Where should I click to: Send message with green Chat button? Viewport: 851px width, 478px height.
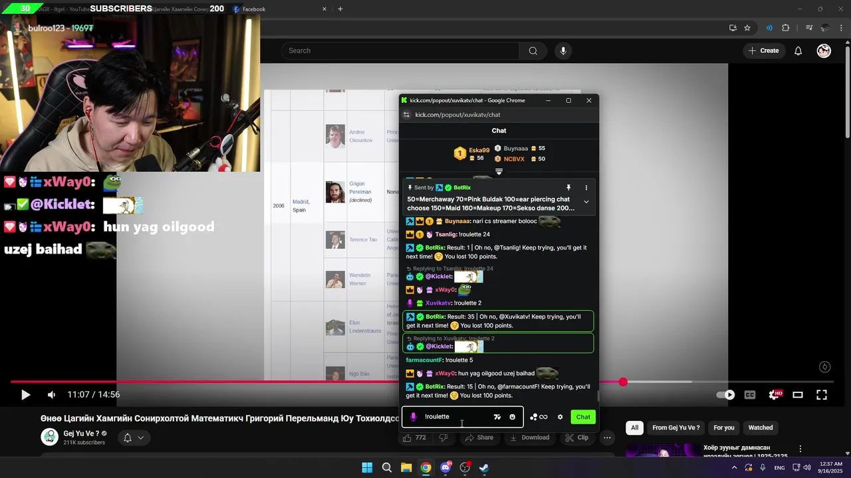click(583, 417)
